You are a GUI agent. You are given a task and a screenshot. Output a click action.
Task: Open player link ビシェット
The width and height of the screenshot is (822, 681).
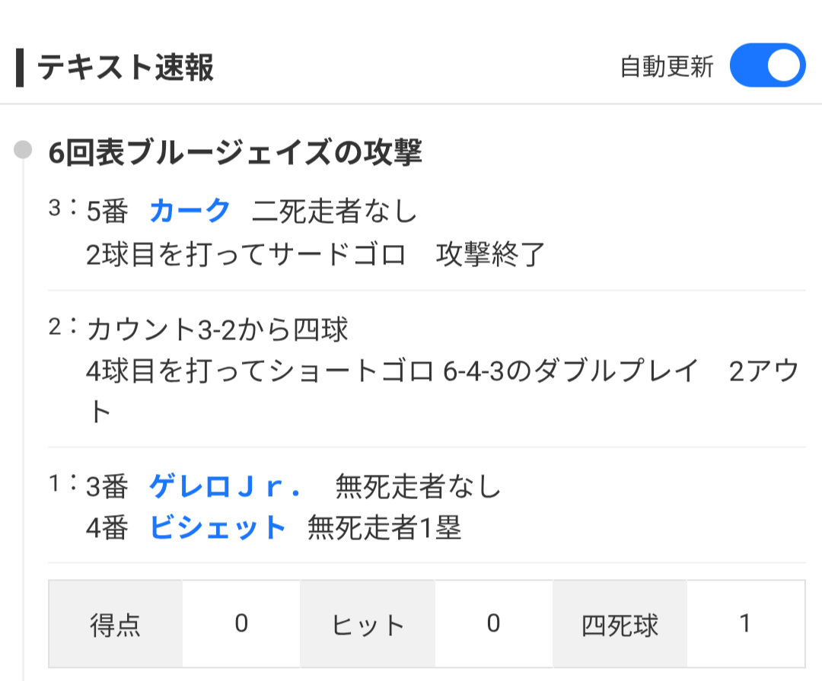click(x=218, y=528)
